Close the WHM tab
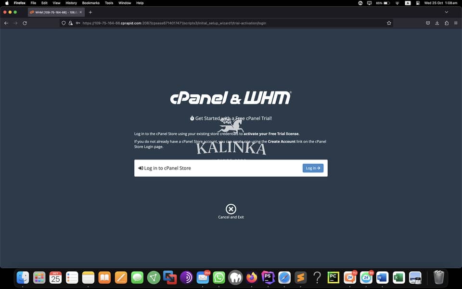462x289 pixels. click(x=80, y=13)
